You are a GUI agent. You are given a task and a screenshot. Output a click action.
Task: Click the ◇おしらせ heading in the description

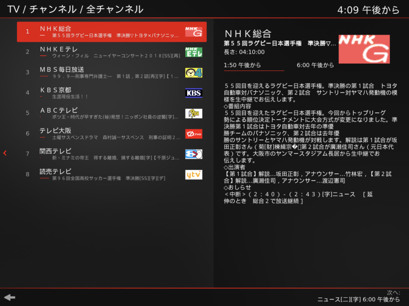237,187
